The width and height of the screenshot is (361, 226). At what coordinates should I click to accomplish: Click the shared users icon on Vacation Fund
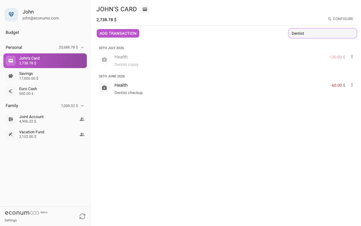tap(82, 134)
